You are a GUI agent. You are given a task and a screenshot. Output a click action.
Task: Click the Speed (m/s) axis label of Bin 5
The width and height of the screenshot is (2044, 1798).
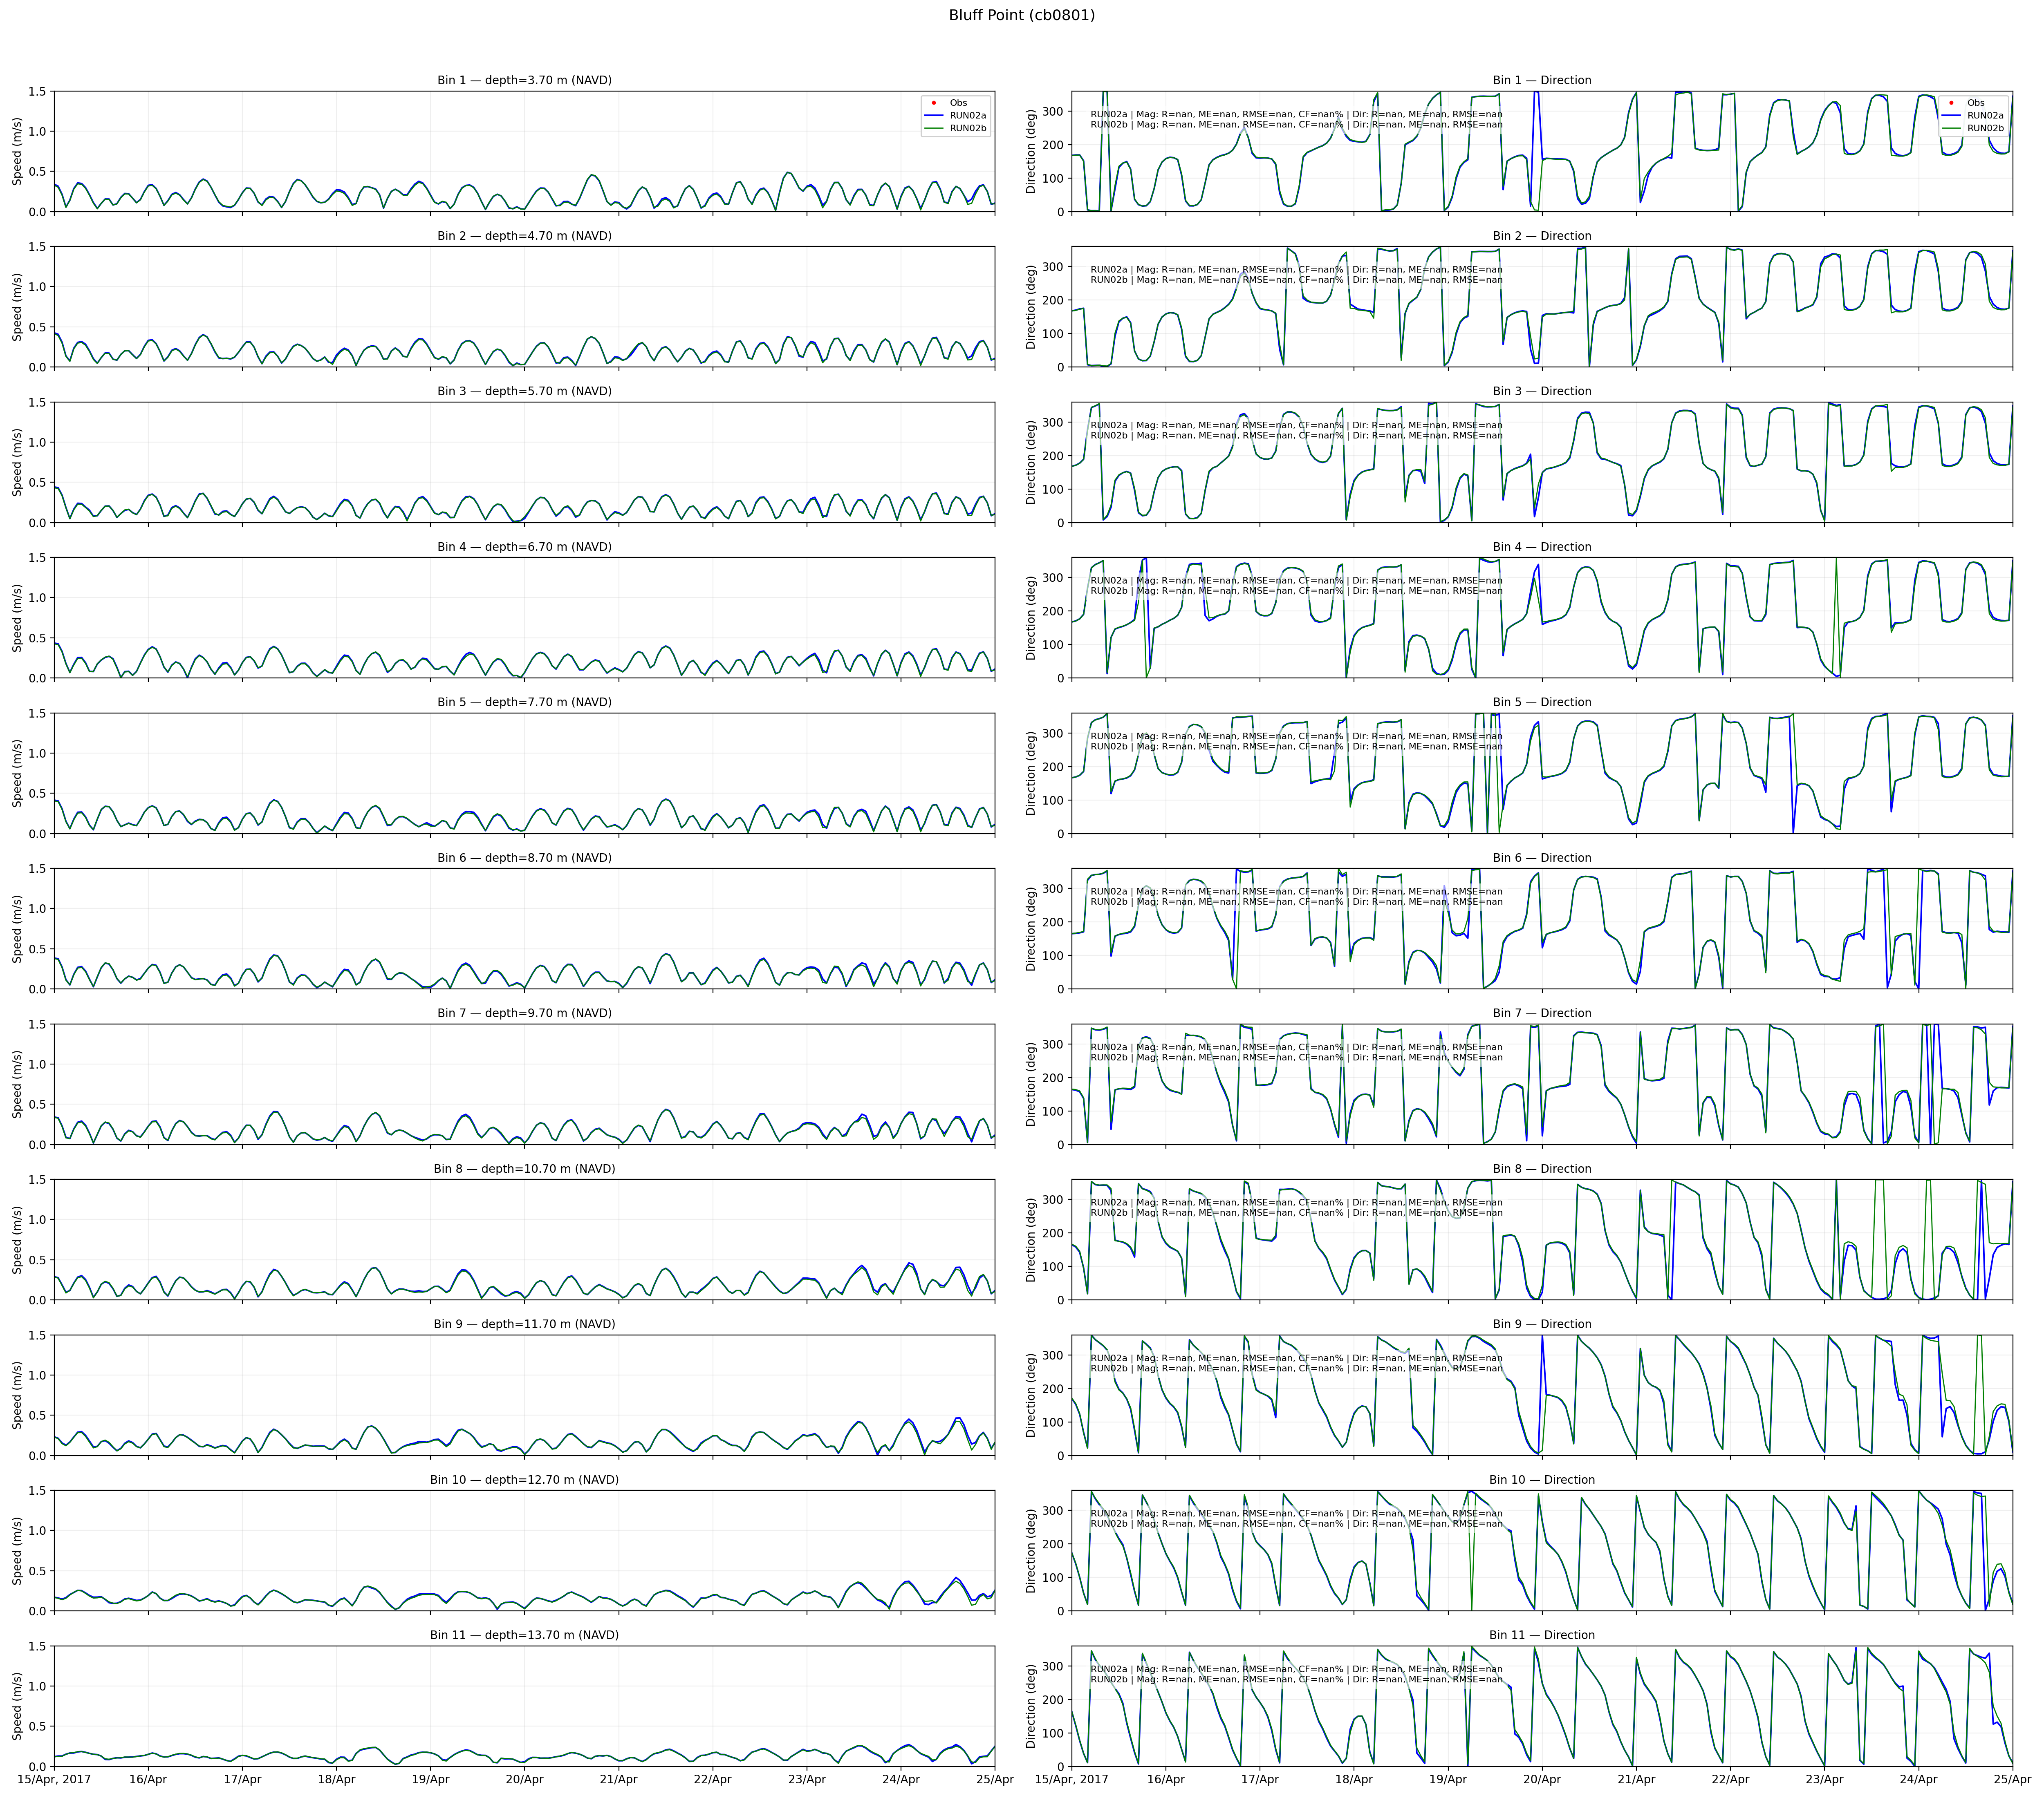[17, 773]
